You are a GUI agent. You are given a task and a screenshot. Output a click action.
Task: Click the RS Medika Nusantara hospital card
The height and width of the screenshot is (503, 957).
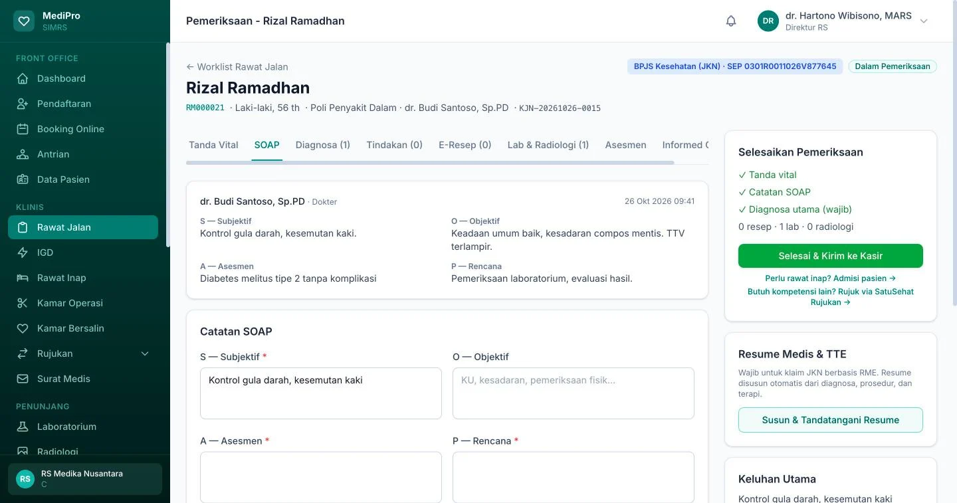click(85, 479)
